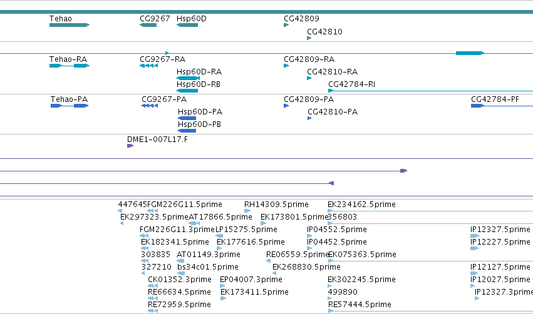The image size is (533, 314).
Task: Click the CG9267-PA protein feature
Action: (150, 106)
